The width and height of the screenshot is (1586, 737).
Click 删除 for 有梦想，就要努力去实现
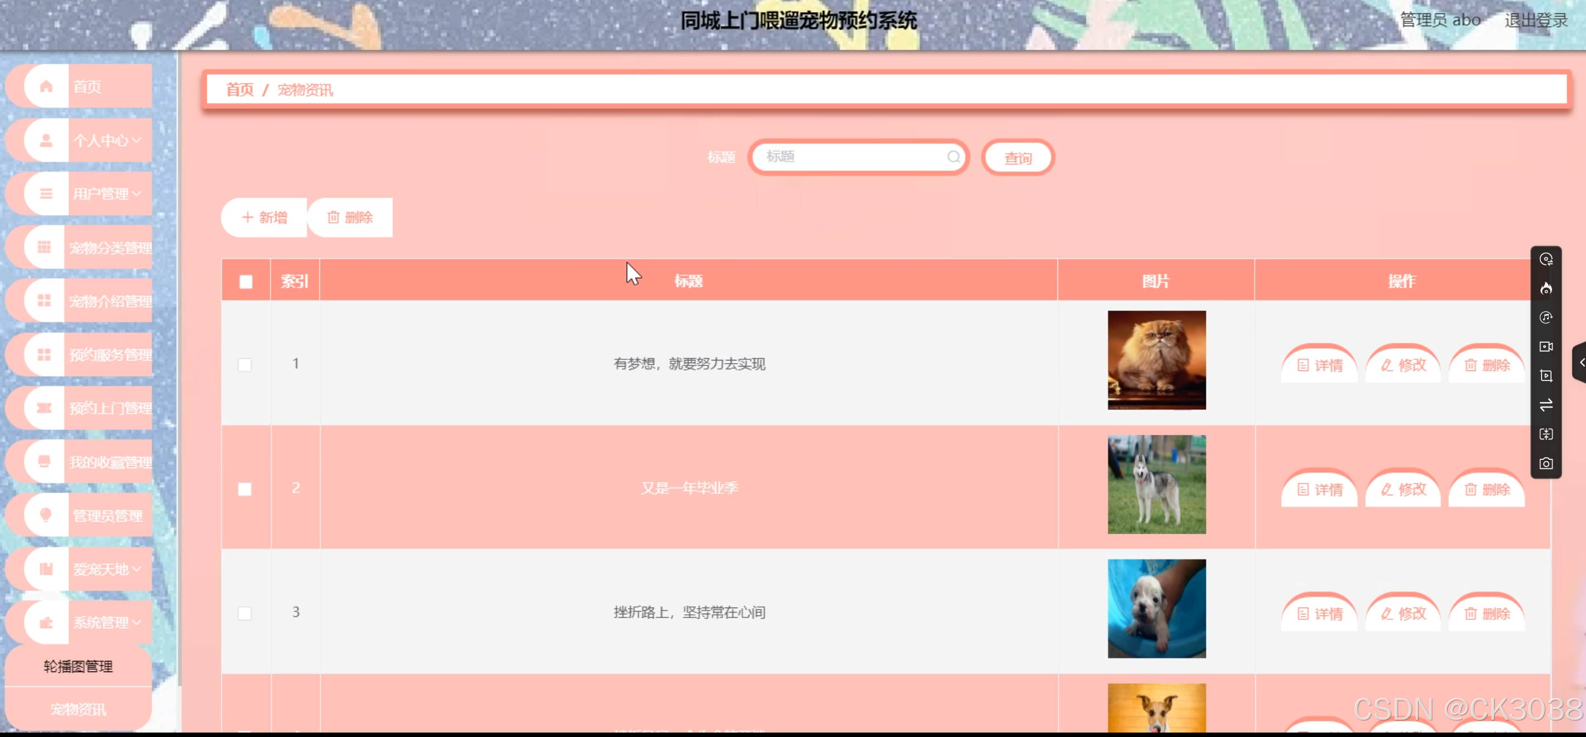[x=1487, y=365]
